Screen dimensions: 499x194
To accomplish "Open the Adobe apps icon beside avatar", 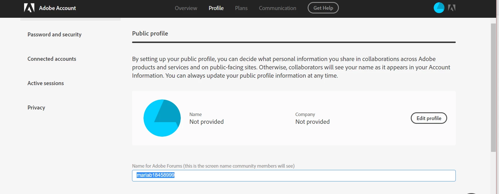I will (452, 8).
